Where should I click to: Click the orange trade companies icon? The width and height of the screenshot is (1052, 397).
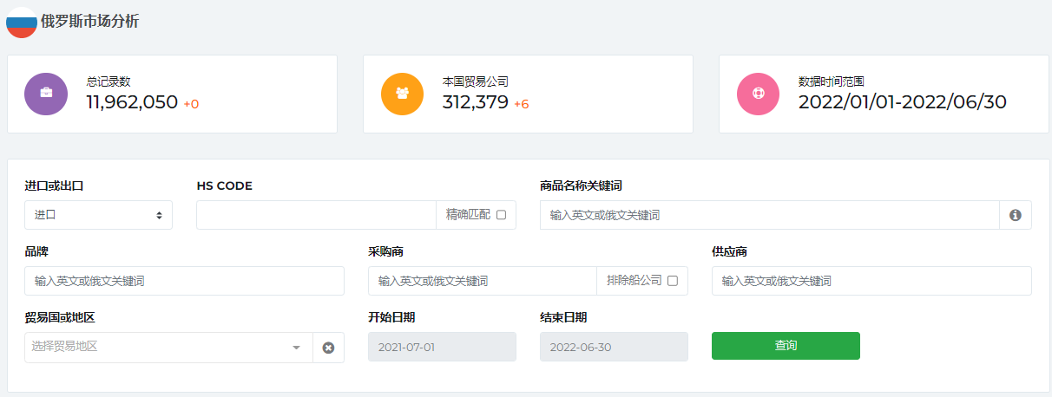coord(402,94)
